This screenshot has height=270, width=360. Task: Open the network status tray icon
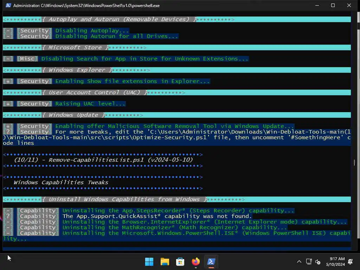point(309,262)
